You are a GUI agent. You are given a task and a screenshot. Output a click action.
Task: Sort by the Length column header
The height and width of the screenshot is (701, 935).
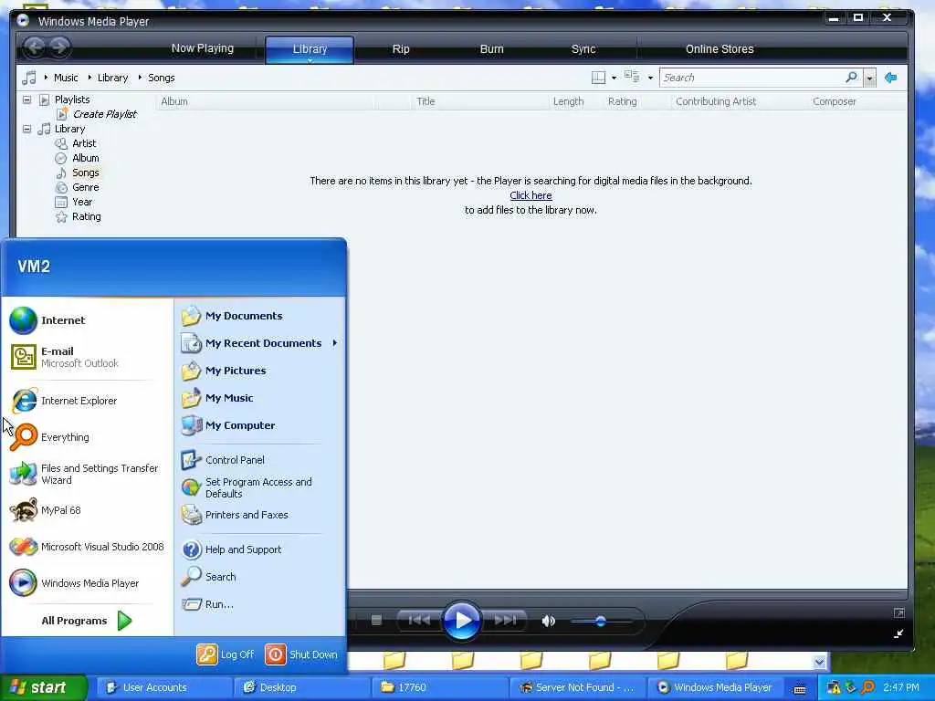[x=568, y=101]
